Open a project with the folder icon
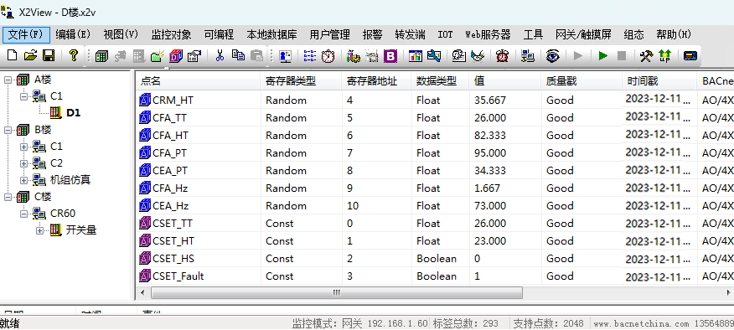Viewport: 734px width, 330px height. click(x=30, y=56)
